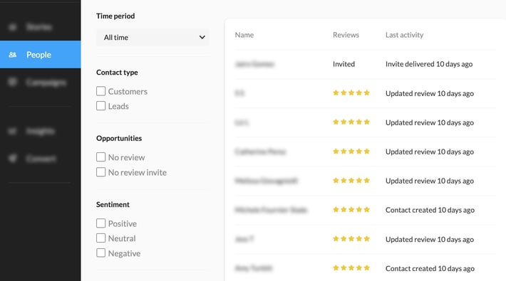506x281 pixels.
Task: Open the People section label
Action: pyautogui.click(x=38, y=55)
